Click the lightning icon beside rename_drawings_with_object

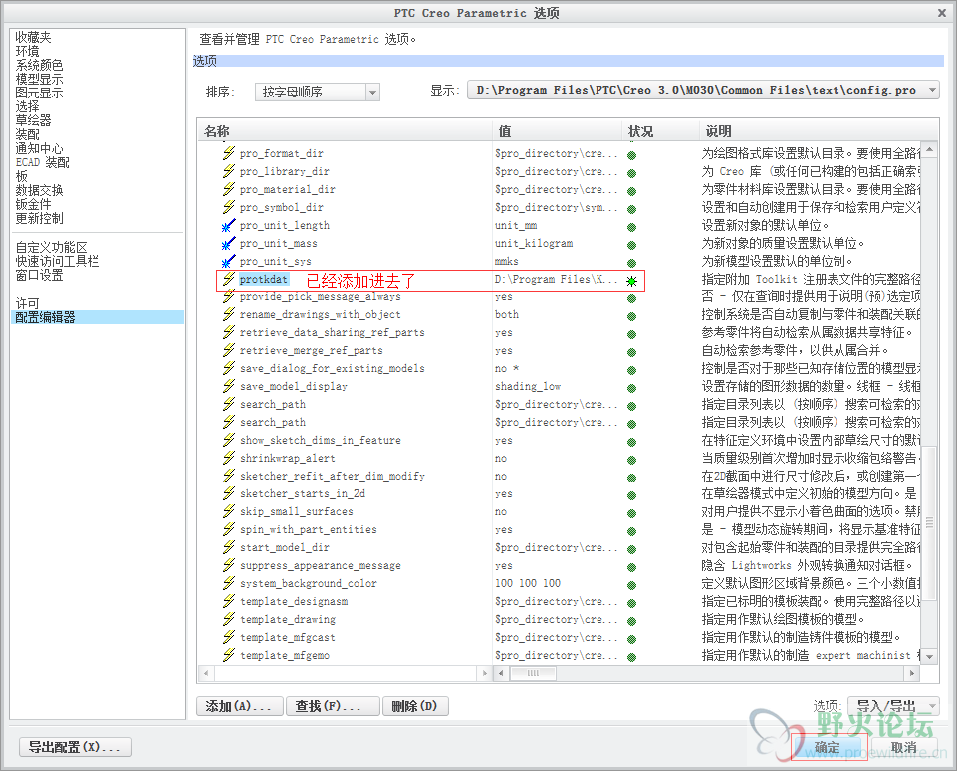tap(229, 314)
